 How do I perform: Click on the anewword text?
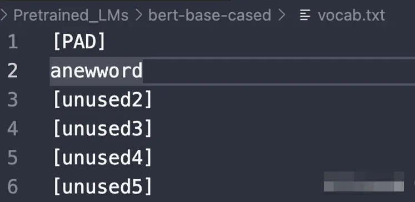(x=96, y=71)
